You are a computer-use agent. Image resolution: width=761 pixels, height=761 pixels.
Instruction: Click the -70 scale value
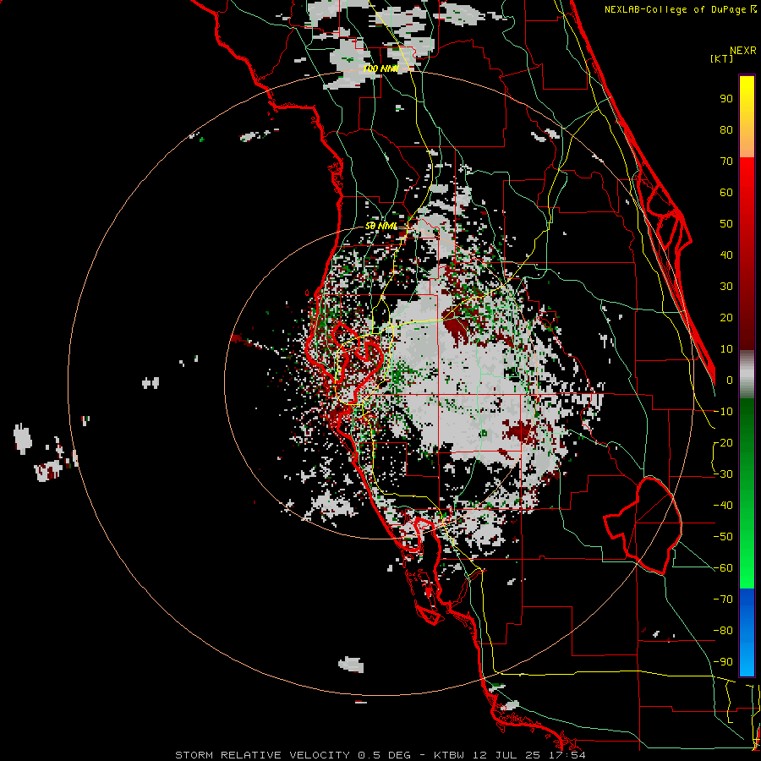click(x=723, y=599)
